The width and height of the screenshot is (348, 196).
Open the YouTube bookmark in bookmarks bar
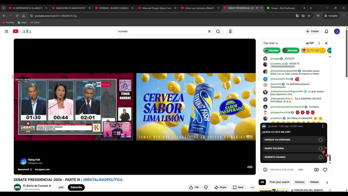pyautogui.click(x=8, y=23)
